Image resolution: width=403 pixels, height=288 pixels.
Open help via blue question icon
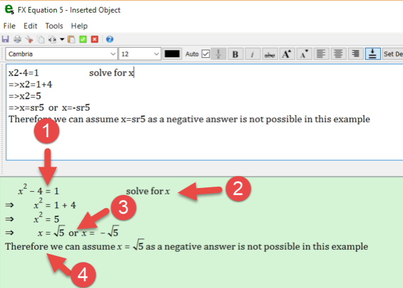(110, 39)
